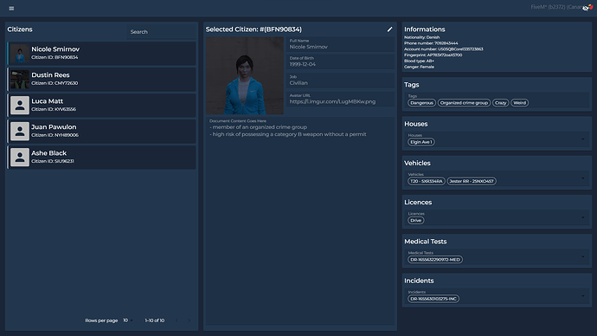The image size is (597, 336).
Task: Click the Organized crime group tag
Action: coord(464,103)
